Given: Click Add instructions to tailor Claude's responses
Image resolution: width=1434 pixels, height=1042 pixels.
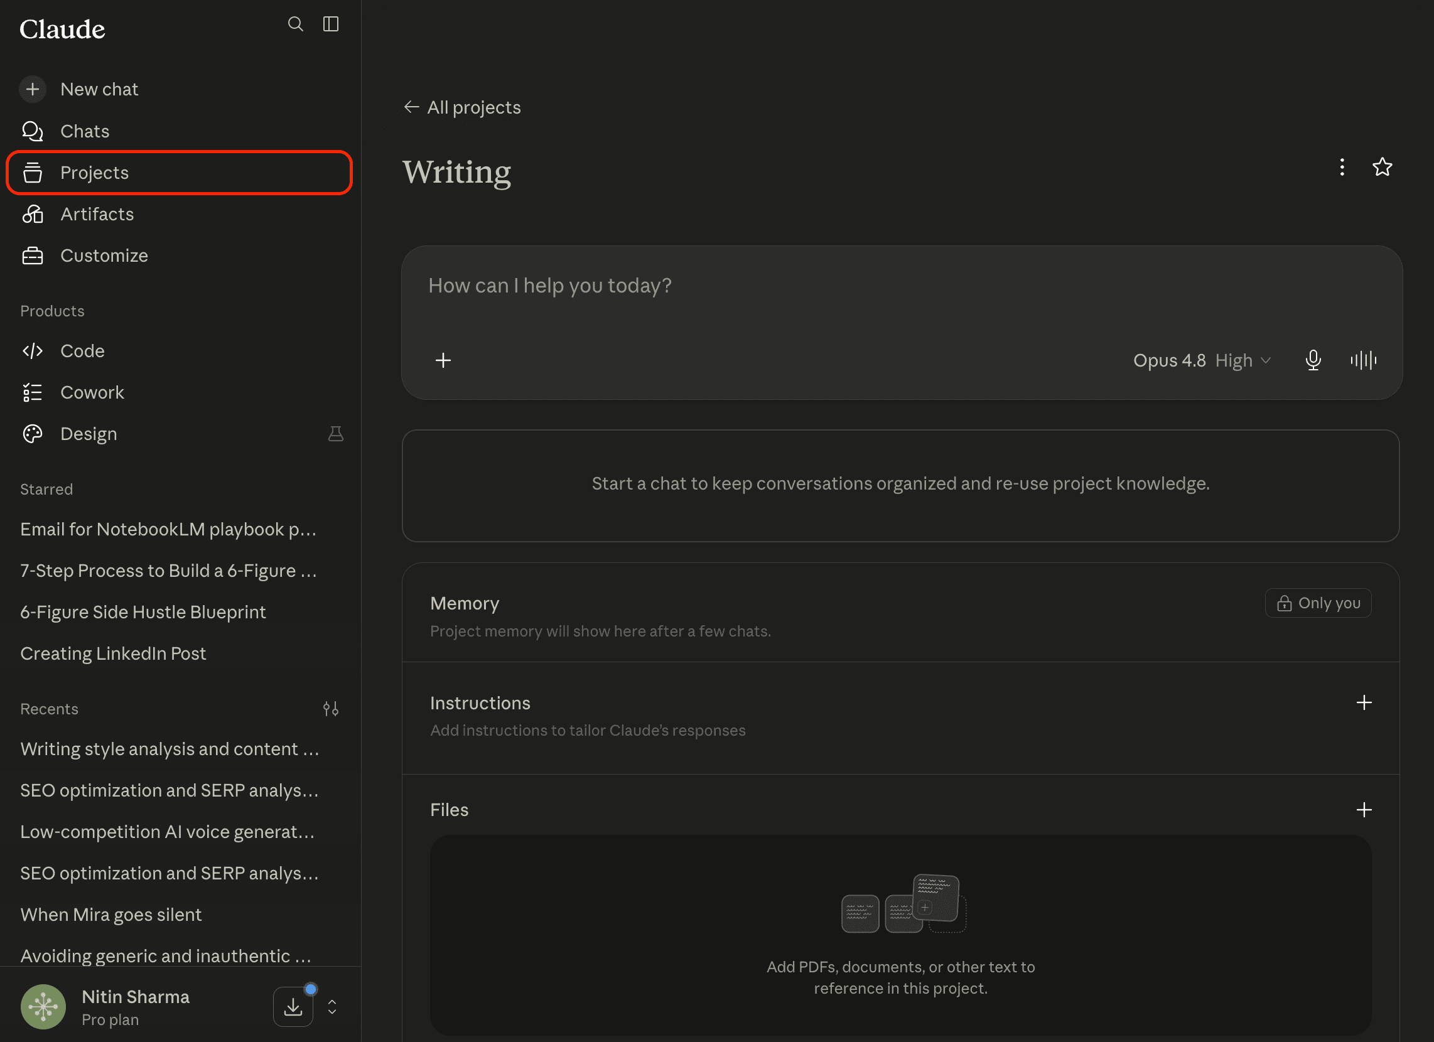Looking at the screenshot, I should pyautogui.click(x=588, y=730).
